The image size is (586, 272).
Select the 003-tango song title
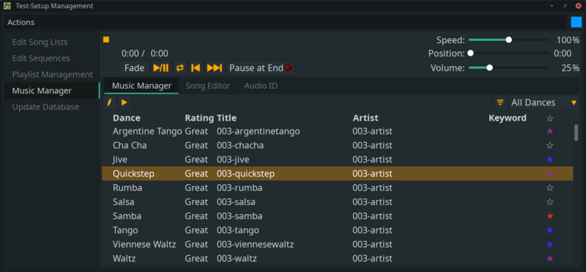[x=238, y=230]
